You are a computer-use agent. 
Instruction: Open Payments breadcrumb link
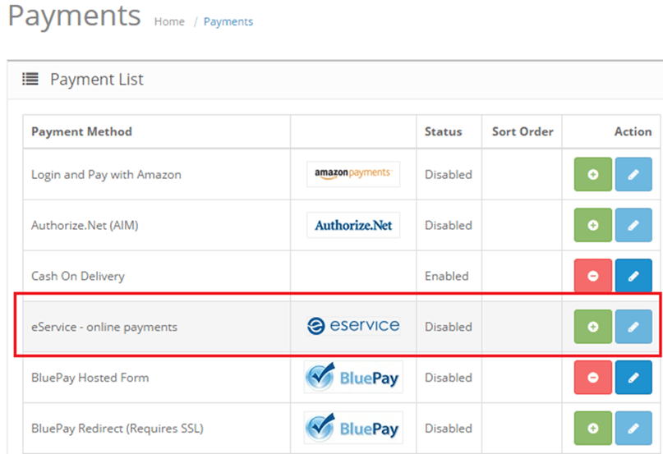pos(228,21)
